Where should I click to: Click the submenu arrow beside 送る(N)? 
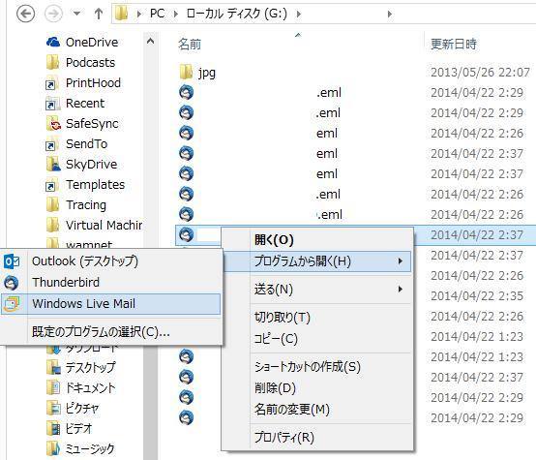click(x=400, y=290)
